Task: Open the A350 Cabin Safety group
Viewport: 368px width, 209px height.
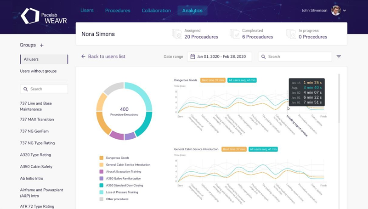Action: pos(36,167)
